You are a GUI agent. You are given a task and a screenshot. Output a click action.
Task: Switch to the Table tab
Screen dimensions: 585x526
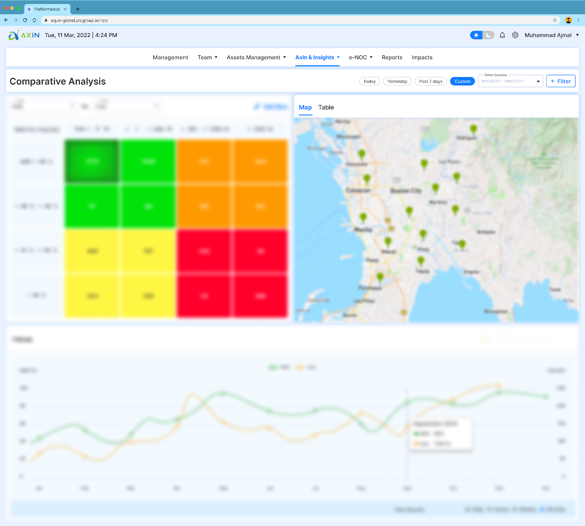pyautogui.click(x=326, y=107)
